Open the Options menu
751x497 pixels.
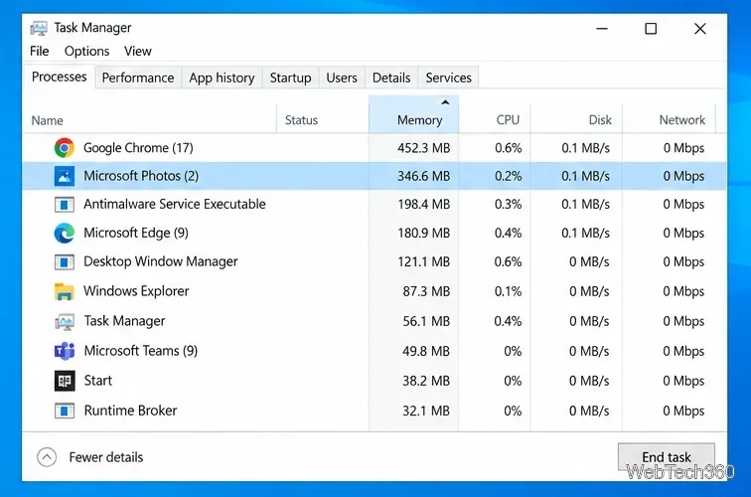click(86, 51)
